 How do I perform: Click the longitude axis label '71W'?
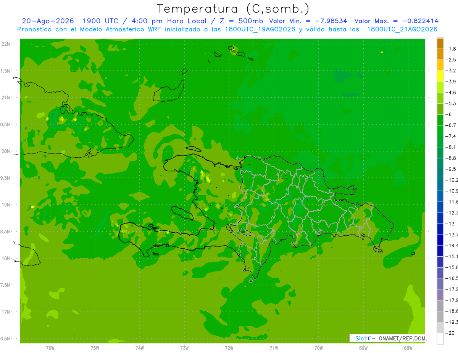click(x=274, y=348)
